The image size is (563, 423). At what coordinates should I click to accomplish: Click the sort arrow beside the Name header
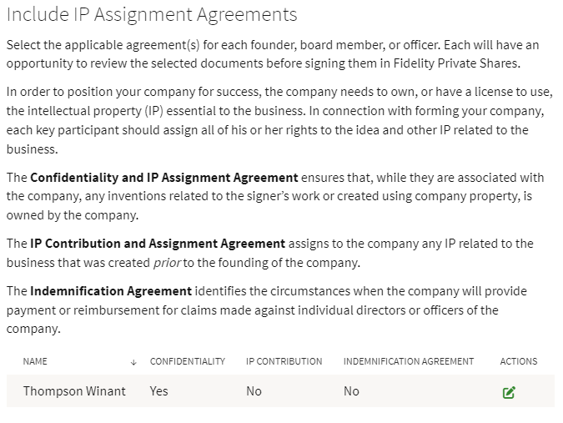point(133,362)
